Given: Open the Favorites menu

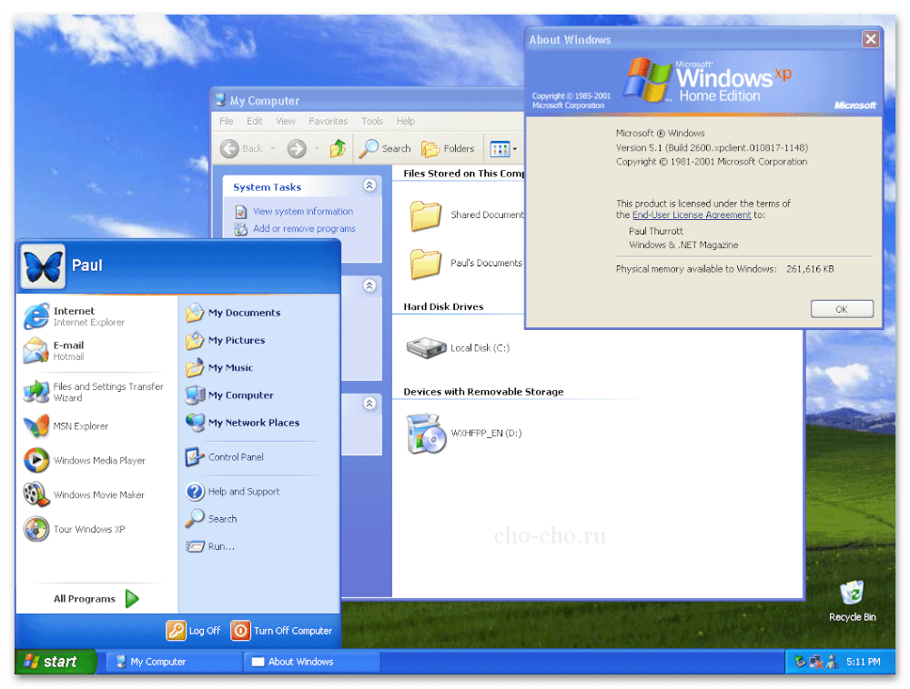Looking at the screenshot, I should click(x=328, y=121).
